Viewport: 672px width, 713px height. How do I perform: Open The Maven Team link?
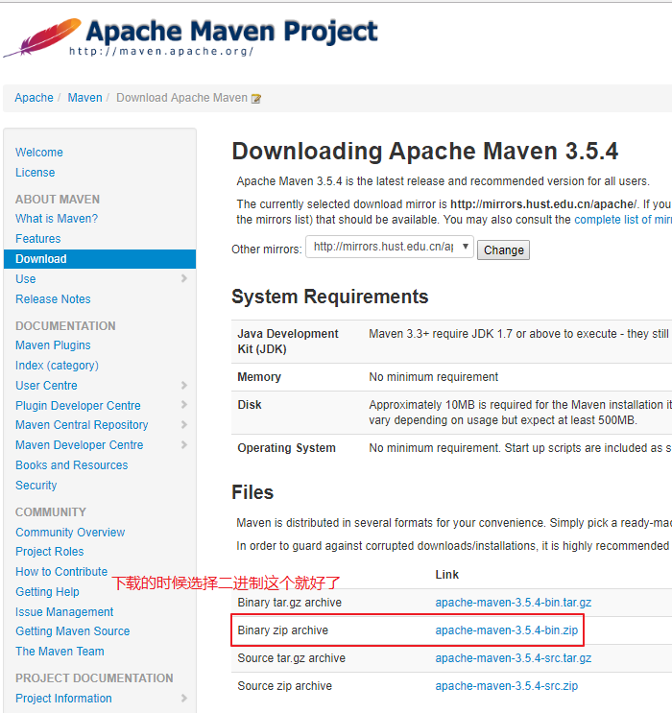[60, 652]
